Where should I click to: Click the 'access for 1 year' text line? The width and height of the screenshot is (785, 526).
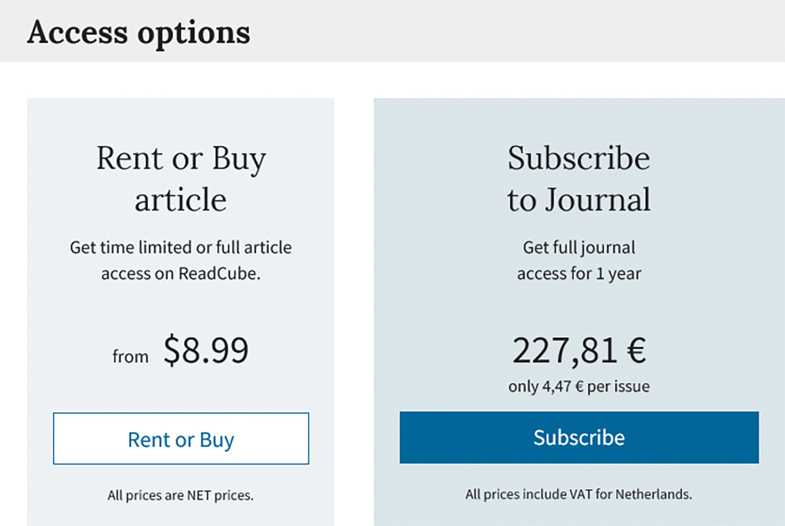579,274
